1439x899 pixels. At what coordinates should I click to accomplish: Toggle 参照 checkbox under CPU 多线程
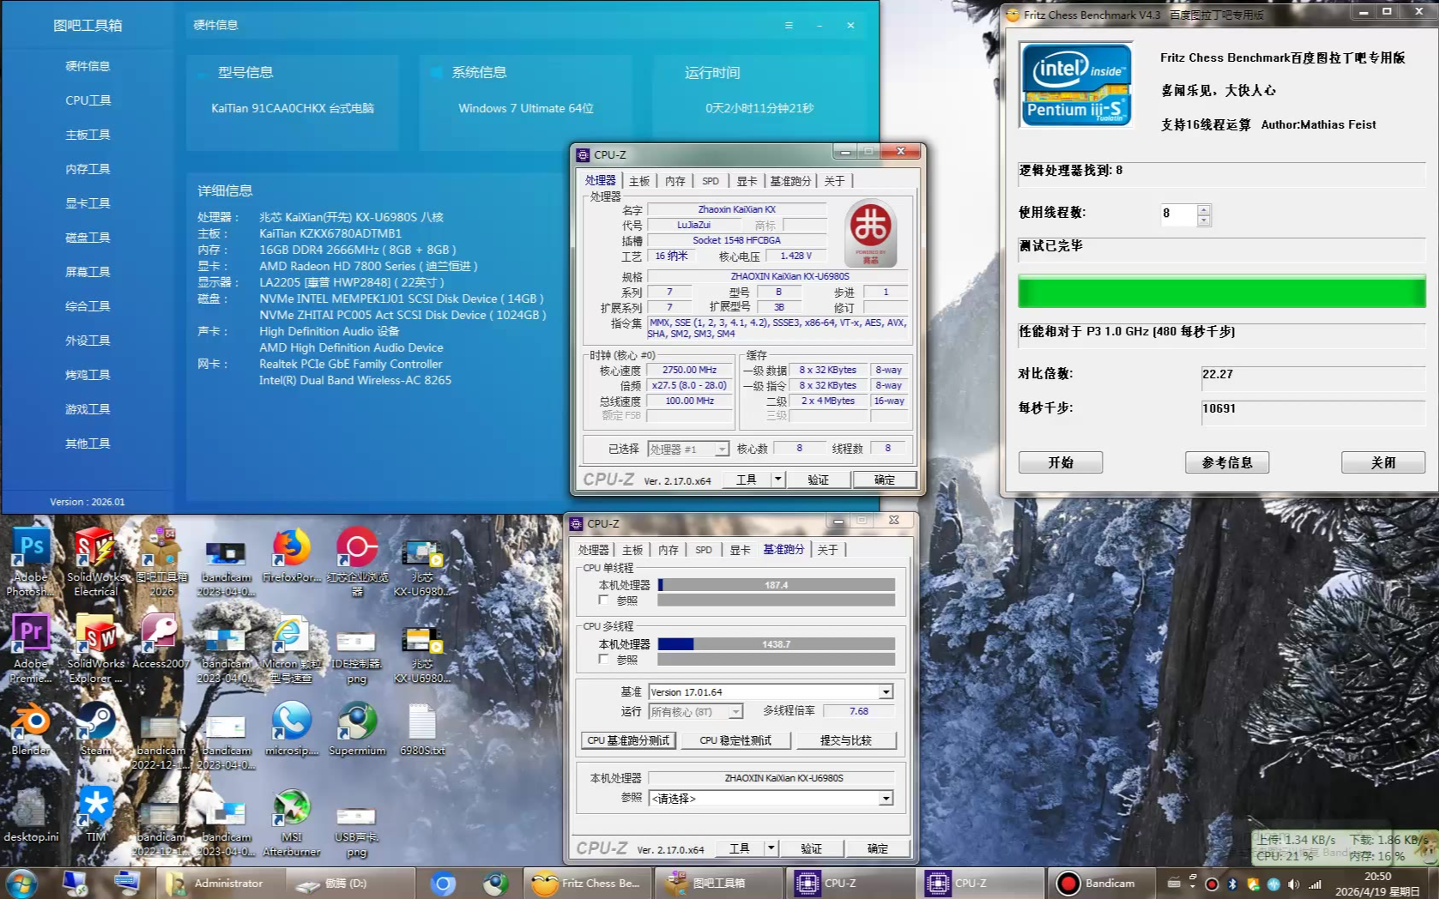(604, 659)
